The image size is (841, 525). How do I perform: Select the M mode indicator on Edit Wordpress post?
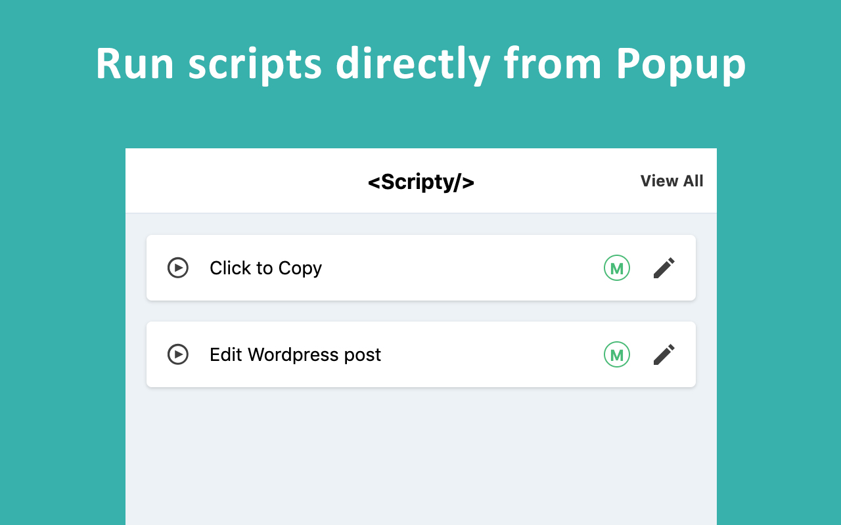pos(616,354)
